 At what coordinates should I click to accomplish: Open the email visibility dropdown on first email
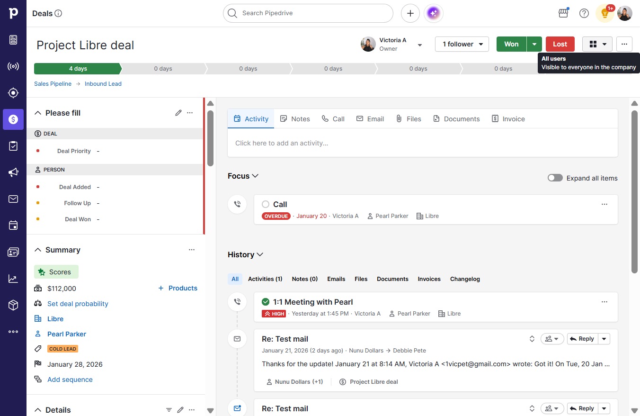pyautogui.click(x=552, y=339)
